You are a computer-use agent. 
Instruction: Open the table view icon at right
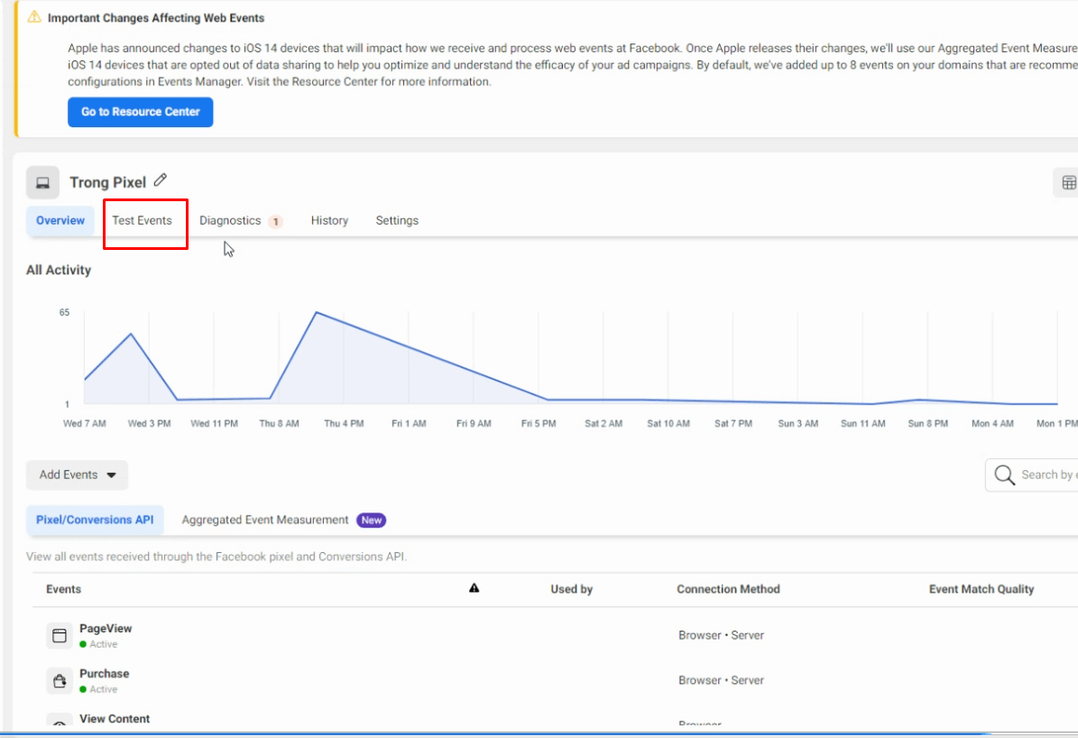tap(1068, 182)
